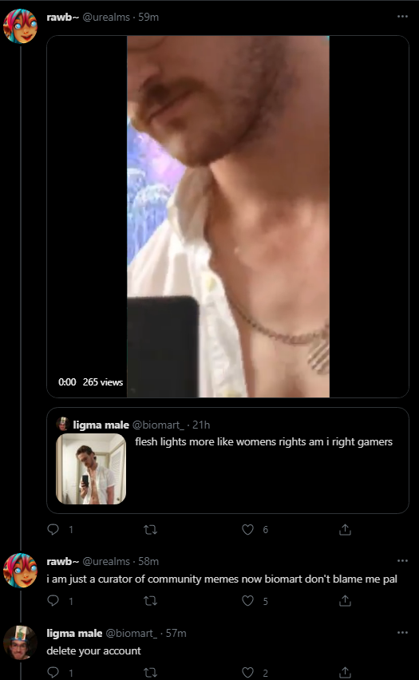This screenshot has height=680, width=419.
Task: Open more options on ligma male's reply
Action: (402, 633)
